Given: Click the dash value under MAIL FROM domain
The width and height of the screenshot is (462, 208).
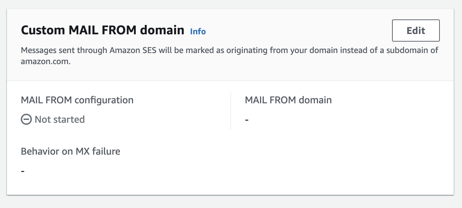Looking at the screenshot, I should click(x=247, y=120).
